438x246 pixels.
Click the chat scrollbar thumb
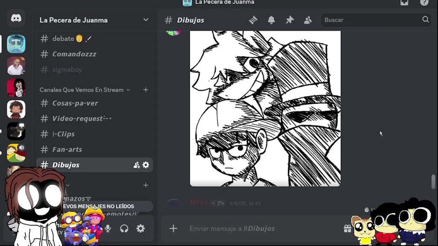tap(434, 182)
